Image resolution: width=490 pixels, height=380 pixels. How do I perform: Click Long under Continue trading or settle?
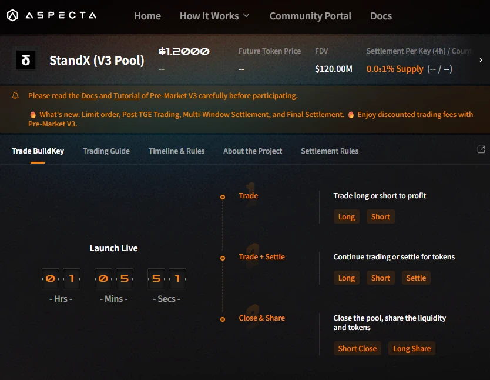tap(347, 278)
